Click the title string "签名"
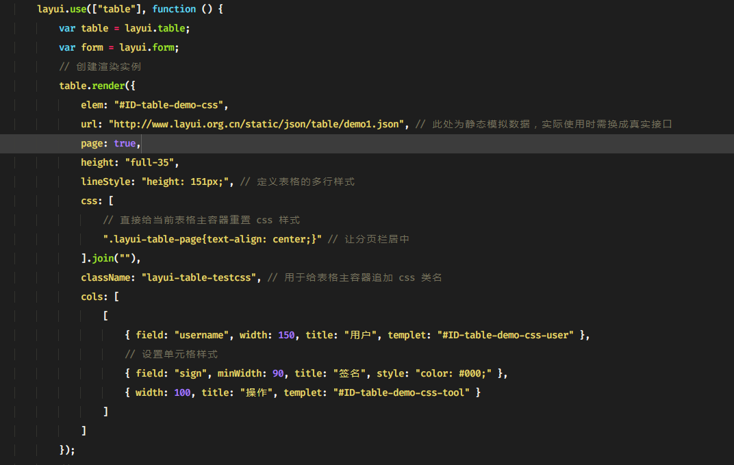The width and height of the screenshot is (734, 465). [349, 374]
